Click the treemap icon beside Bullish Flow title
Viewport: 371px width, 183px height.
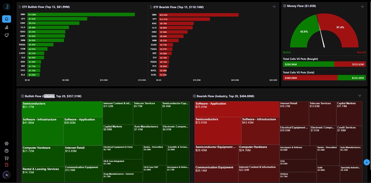[23, 96]
